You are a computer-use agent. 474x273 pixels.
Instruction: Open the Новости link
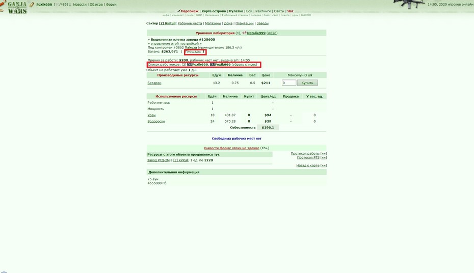[x=80, y=5]
